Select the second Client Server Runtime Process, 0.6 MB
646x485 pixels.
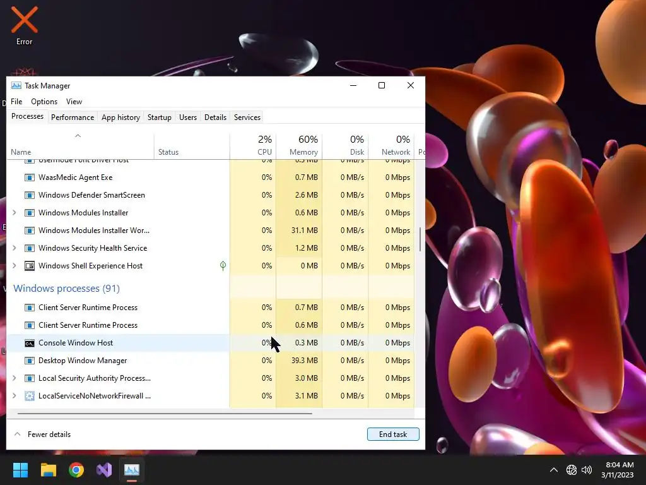tap(211, 325)
